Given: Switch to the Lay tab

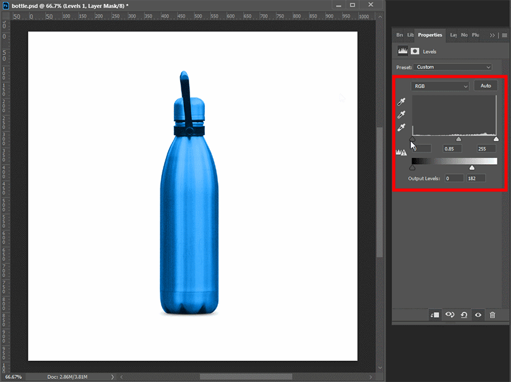Looking at the screenshot, I should pos(454,35).
